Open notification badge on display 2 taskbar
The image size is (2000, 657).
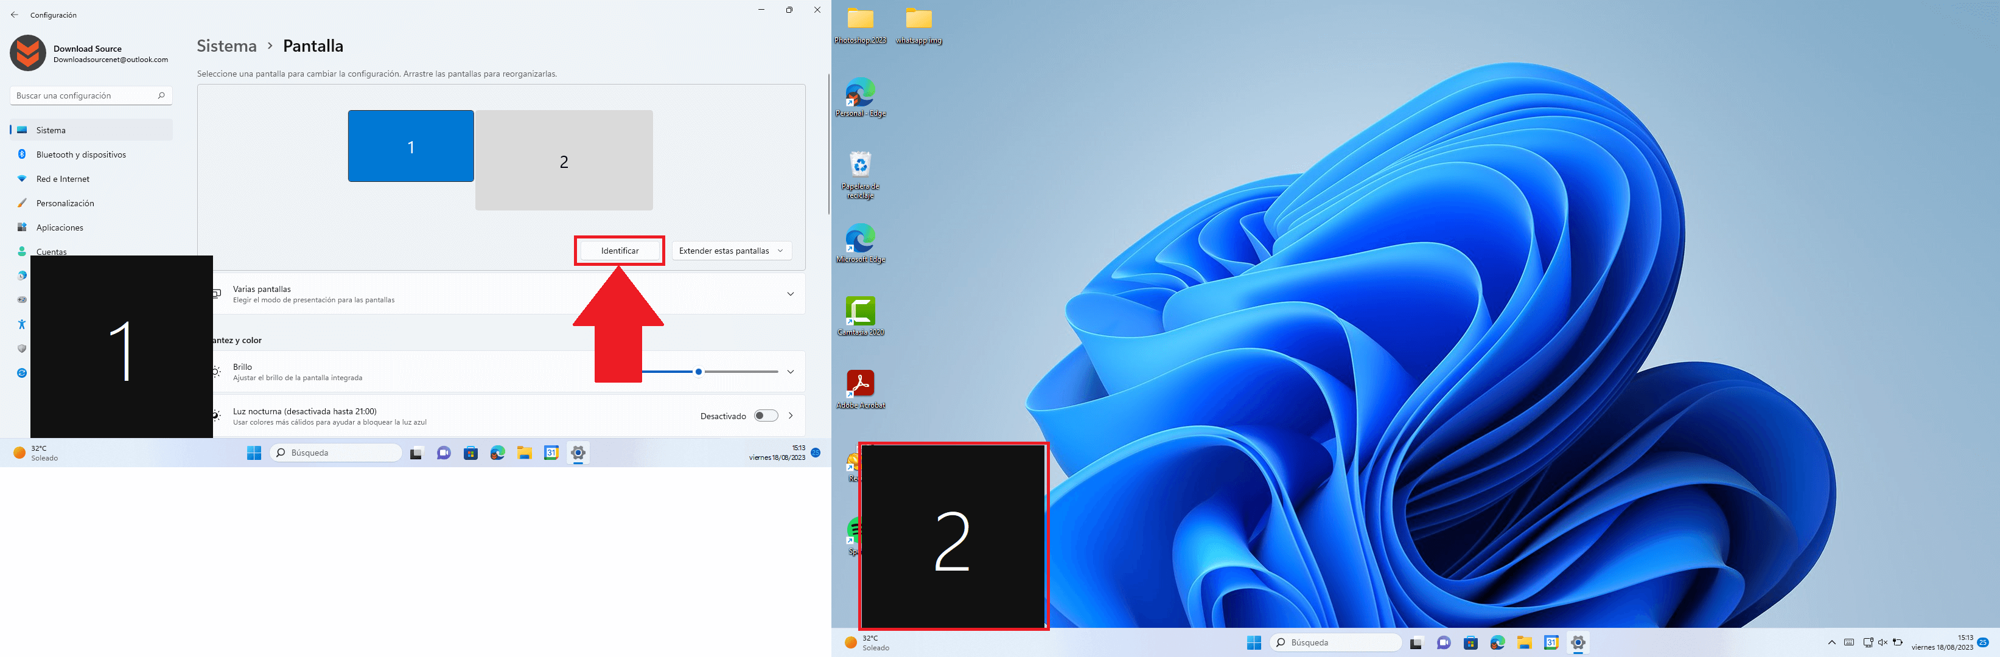click(x=1983, y=642)
